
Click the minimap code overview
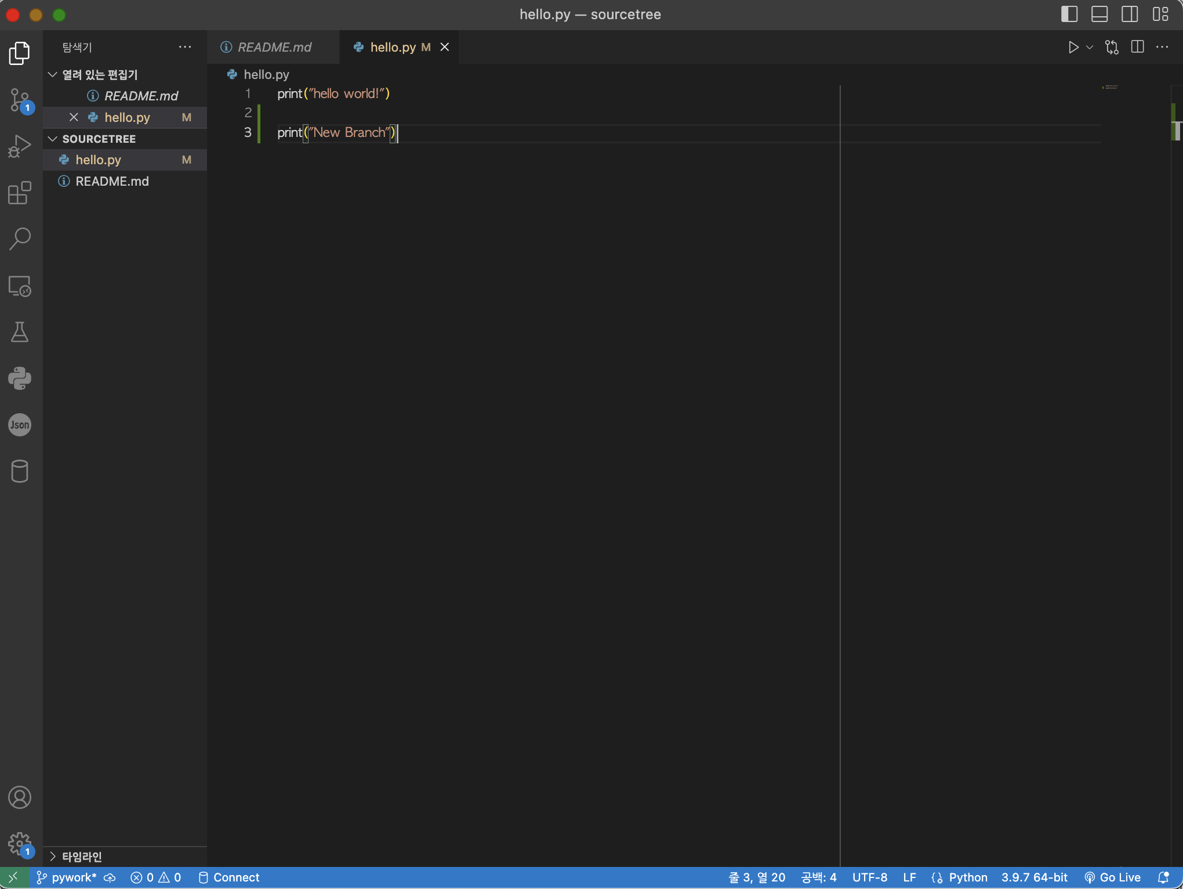coord(1110,88)
